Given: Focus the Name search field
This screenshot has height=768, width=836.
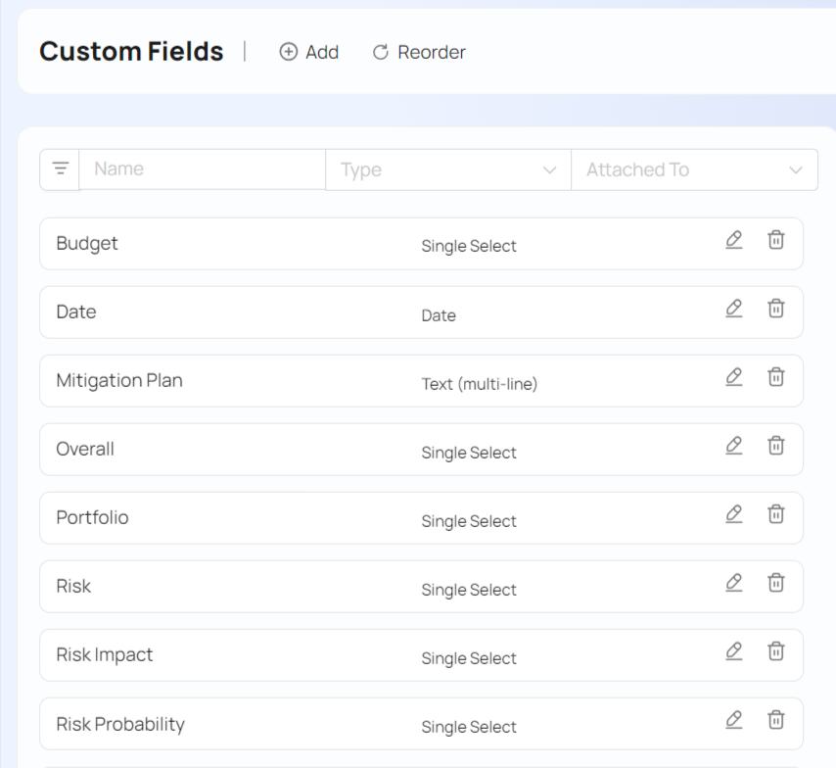Looking at the screenshot, I should (x=202, y=169).
